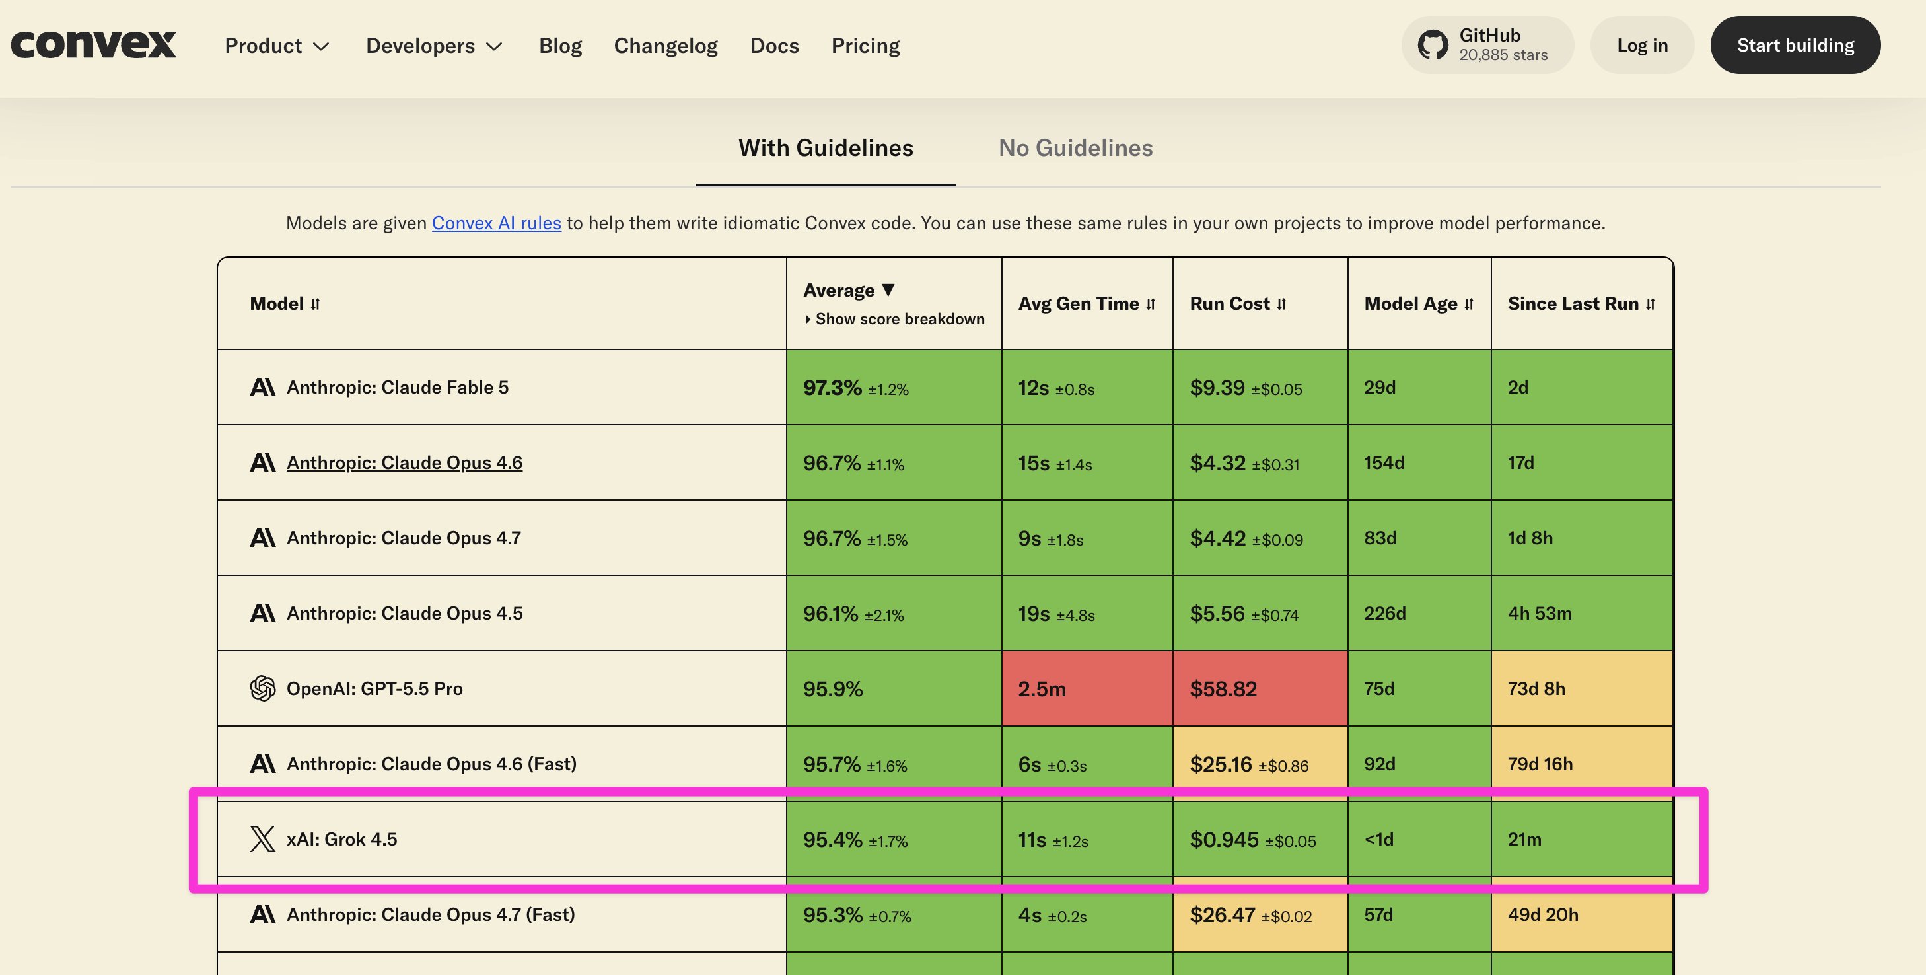The width and height of the screenshot is (1926, 975).
Task: Sort by Since Last Run
Action: click(x=1581, y=304)
